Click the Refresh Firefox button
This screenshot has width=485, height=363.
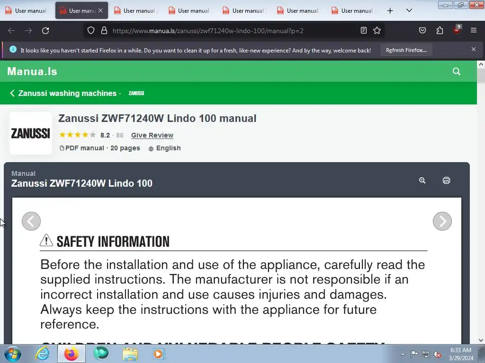pos(406,50)
